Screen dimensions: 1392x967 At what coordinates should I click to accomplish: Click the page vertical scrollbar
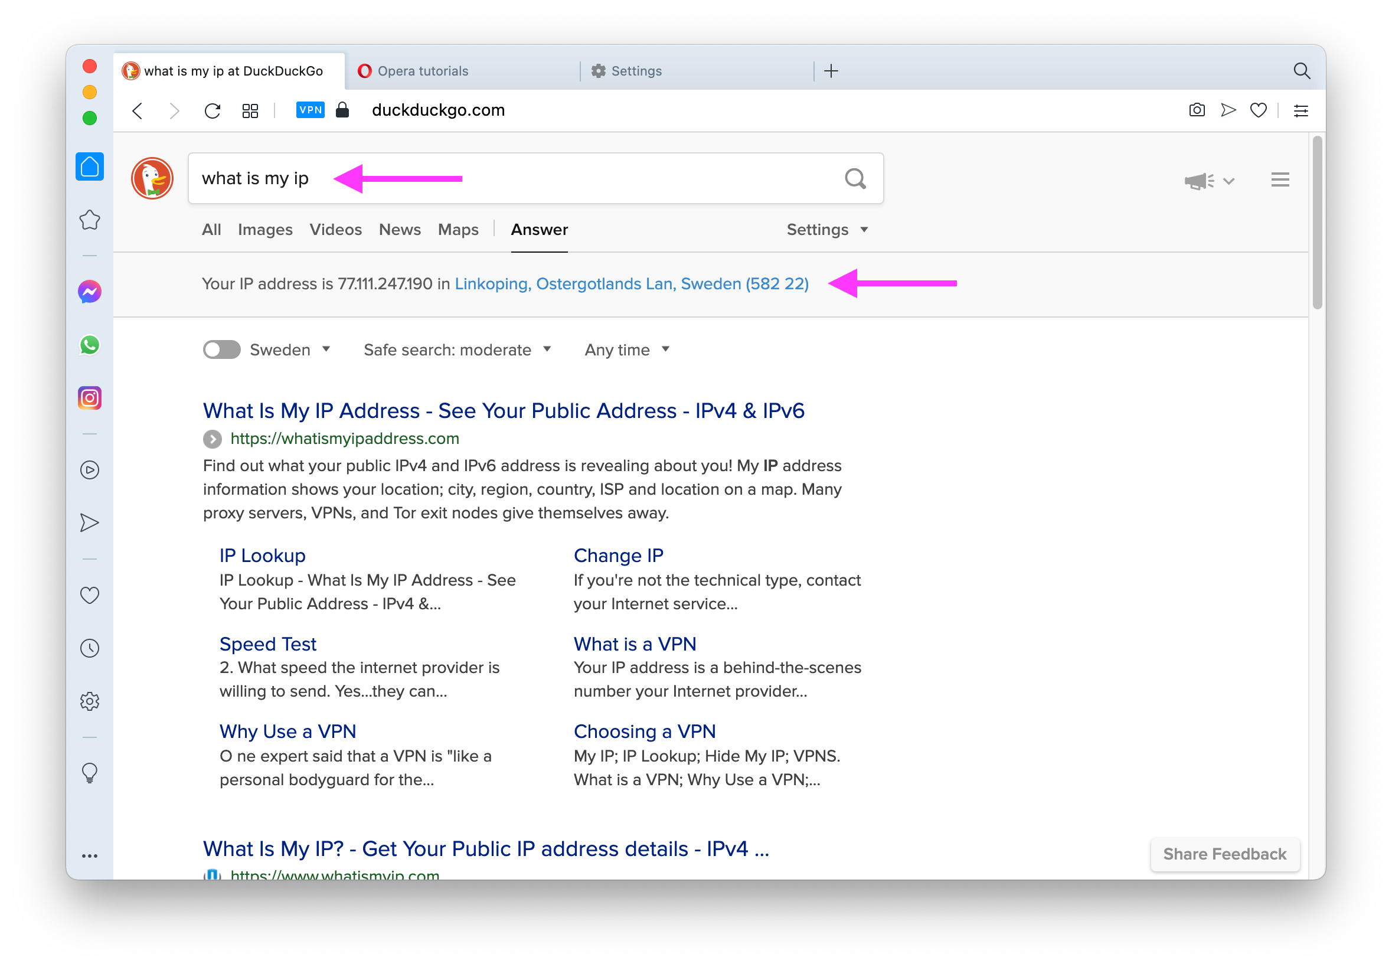coord(1317,224)
